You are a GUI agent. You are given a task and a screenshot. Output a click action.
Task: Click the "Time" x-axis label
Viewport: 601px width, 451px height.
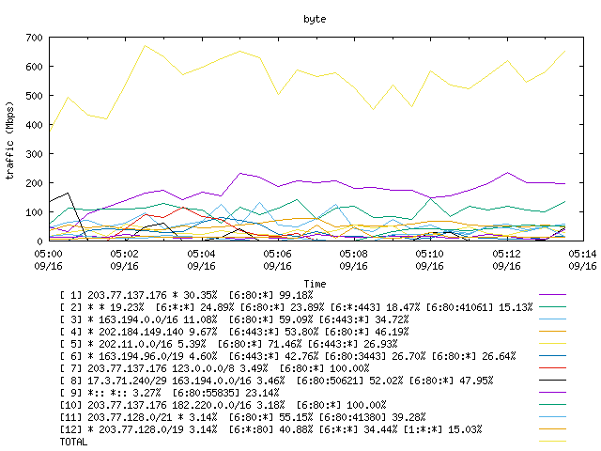315,284
